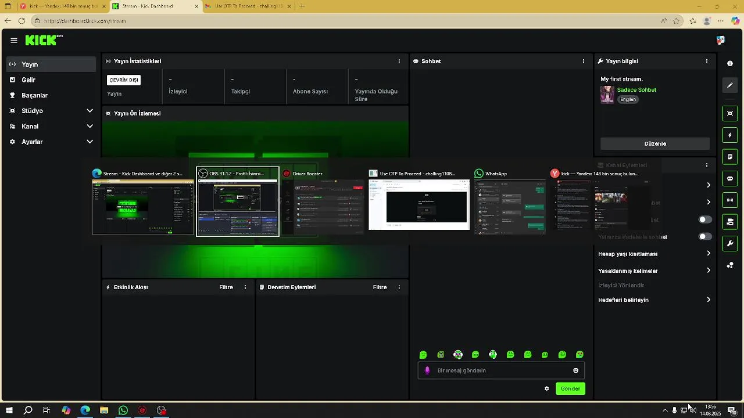Click the English language tag
This screenshot has height=418, width=744.
pyautogui.click(x=628, y=99)
